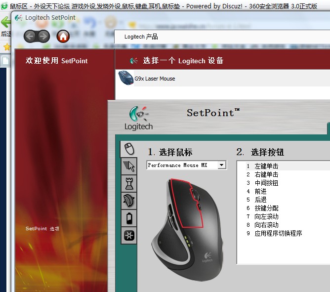Click the Performance Mouse MX picture
330x292 pixels.
[x=187, y=229]
